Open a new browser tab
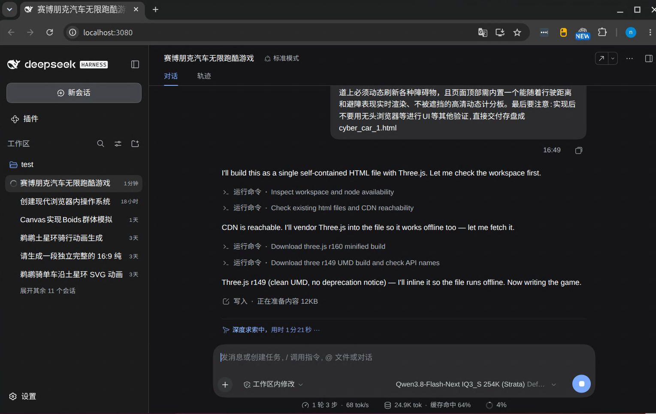Viewport: 656px width, 414px height. [x=155, y=9]
